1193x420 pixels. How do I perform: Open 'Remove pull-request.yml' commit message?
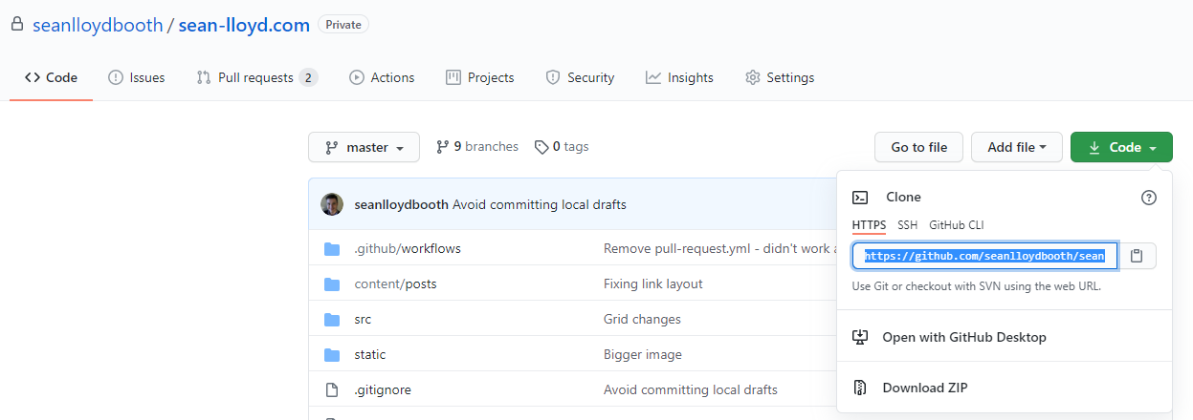coord(719,248)
